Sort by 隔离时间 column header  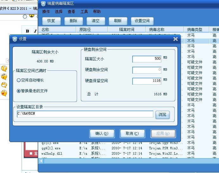[127, 30]
